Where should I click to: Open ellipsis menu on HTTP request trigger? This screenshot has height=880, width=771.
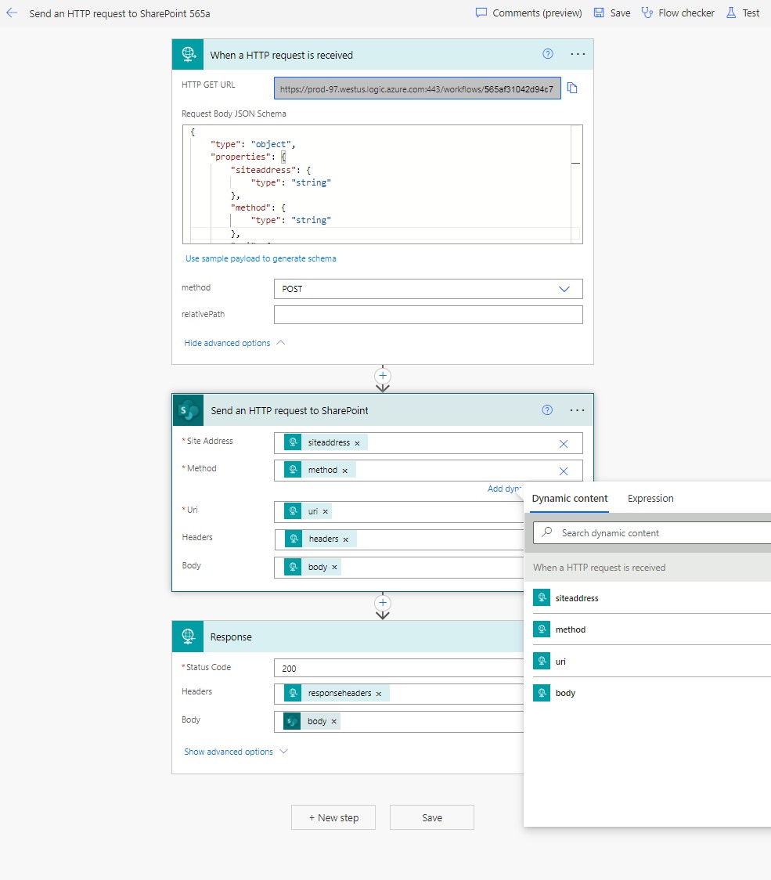click(578, 54)
